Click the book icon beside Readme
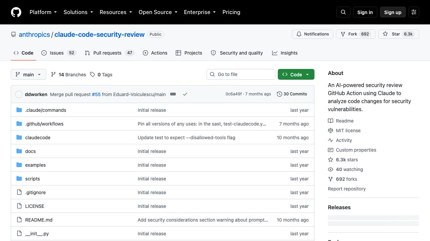The height and width of the screenshot is (241, 430). pyautogui.click(x=331, y=121)
